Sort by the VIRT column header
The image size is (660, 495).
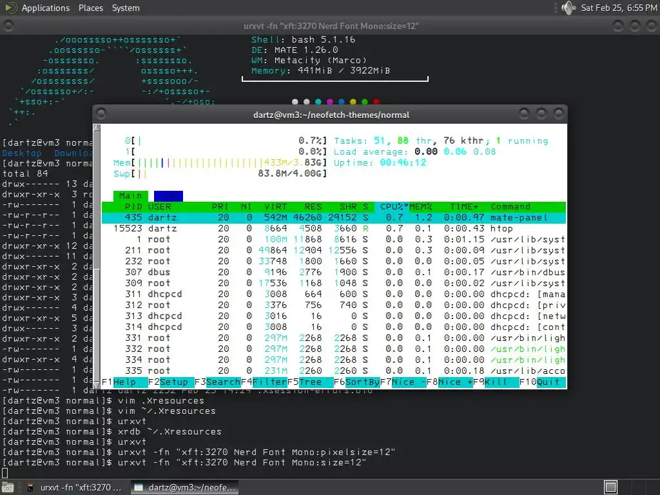pyautogui.click(x=276, y=207)
